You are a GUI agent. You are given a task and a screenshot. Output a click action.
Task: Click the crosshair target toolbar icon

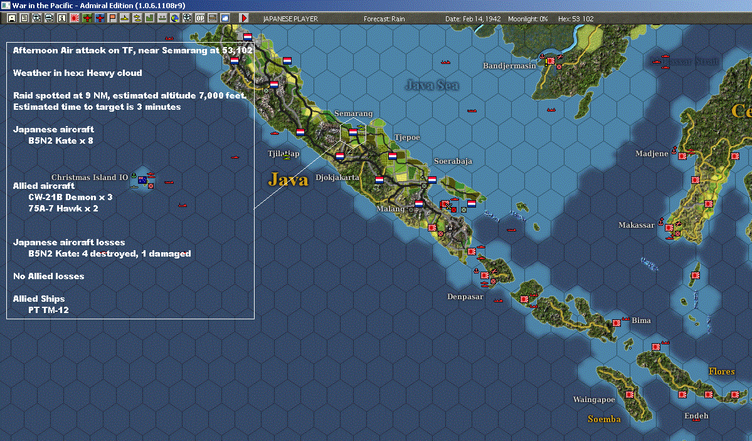[187, 18]
